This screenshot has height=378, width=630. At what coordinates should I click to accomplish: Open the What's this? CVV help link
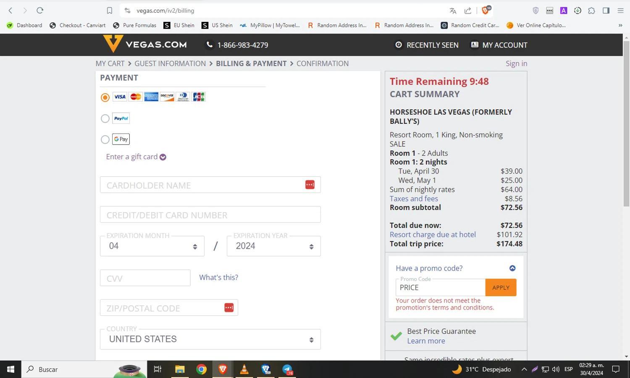pos(218,278)
